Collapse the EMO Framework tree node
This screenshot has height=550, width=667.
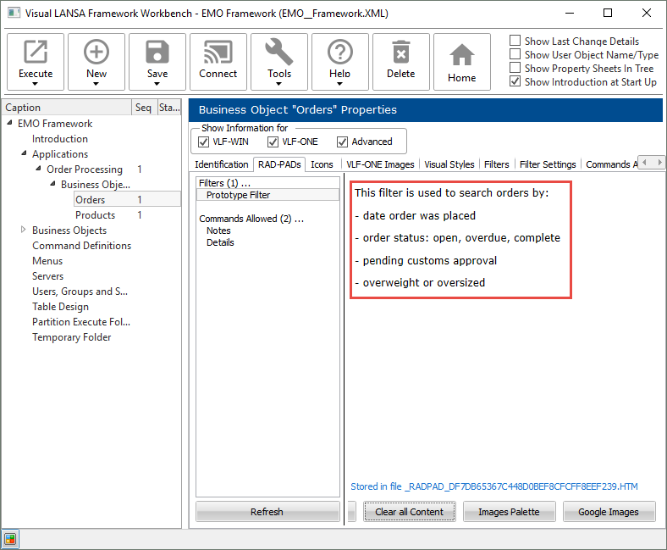[x=9, y=123]
